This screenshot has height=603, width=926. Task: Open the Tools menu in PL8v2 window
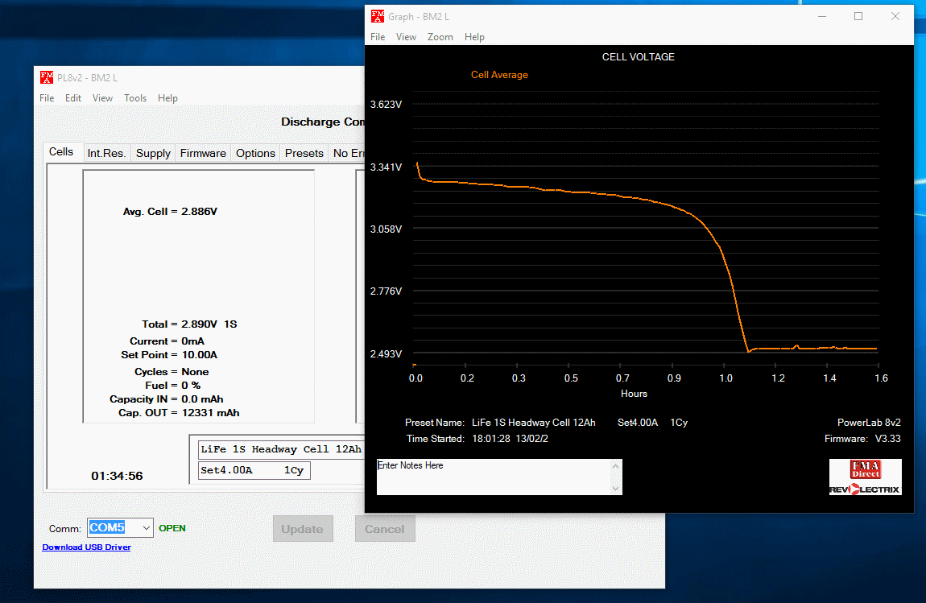tap(135, 98)
